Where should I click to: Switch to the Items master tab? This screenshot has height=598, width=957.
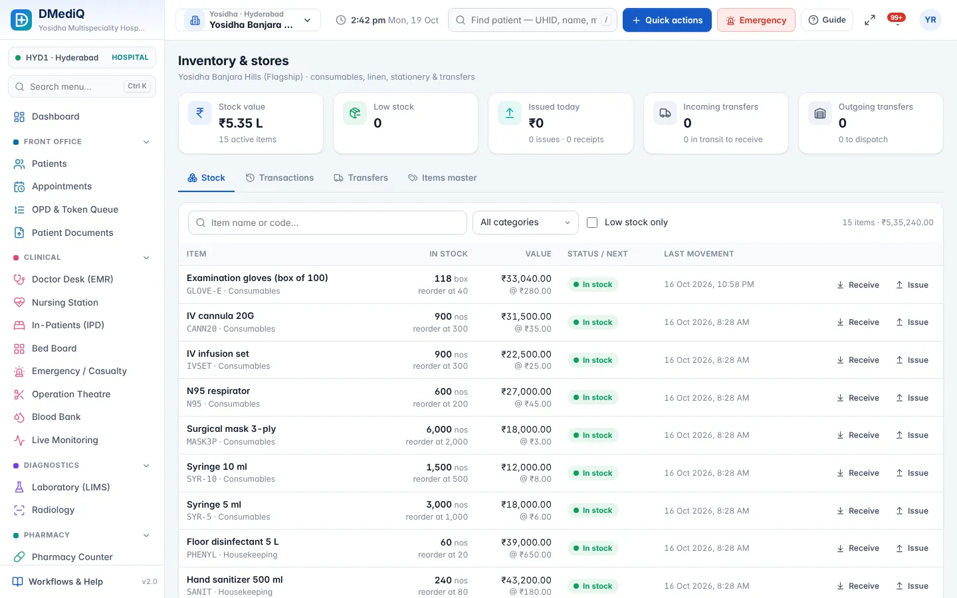(443, 177)
